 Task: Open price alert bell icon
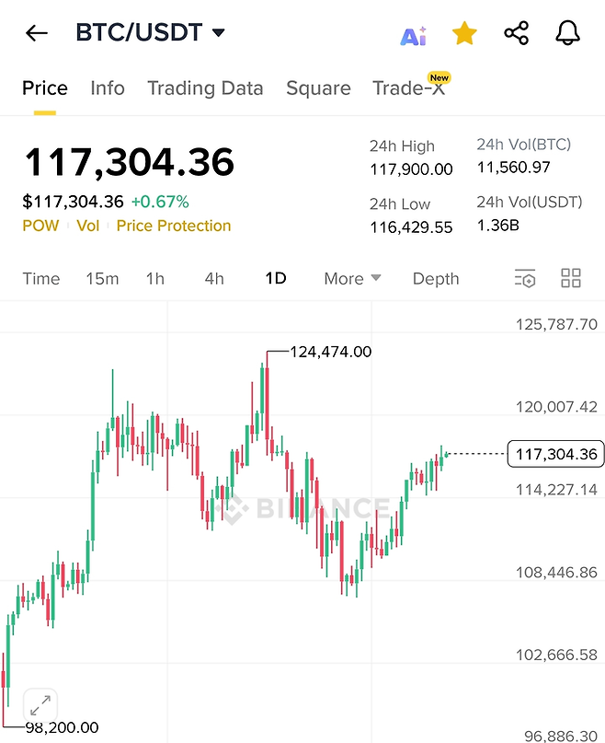click(568, 34)
